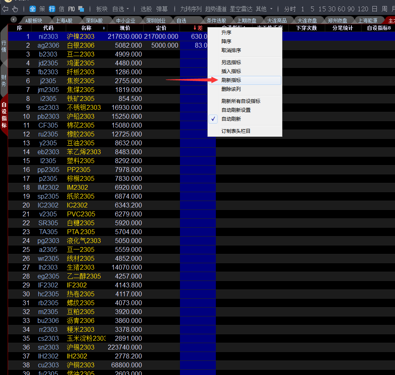
Task: Select the blue 行 toolbar icon
Action: point(52,9)
